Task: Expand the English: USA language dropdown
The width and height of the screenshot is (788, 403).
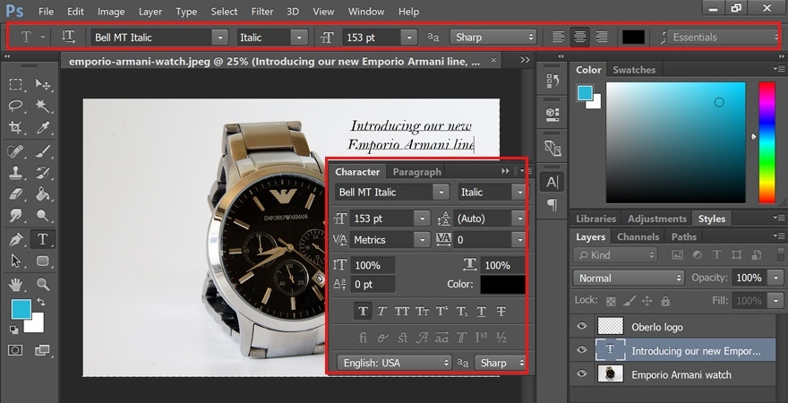Action: coord(394,363)
